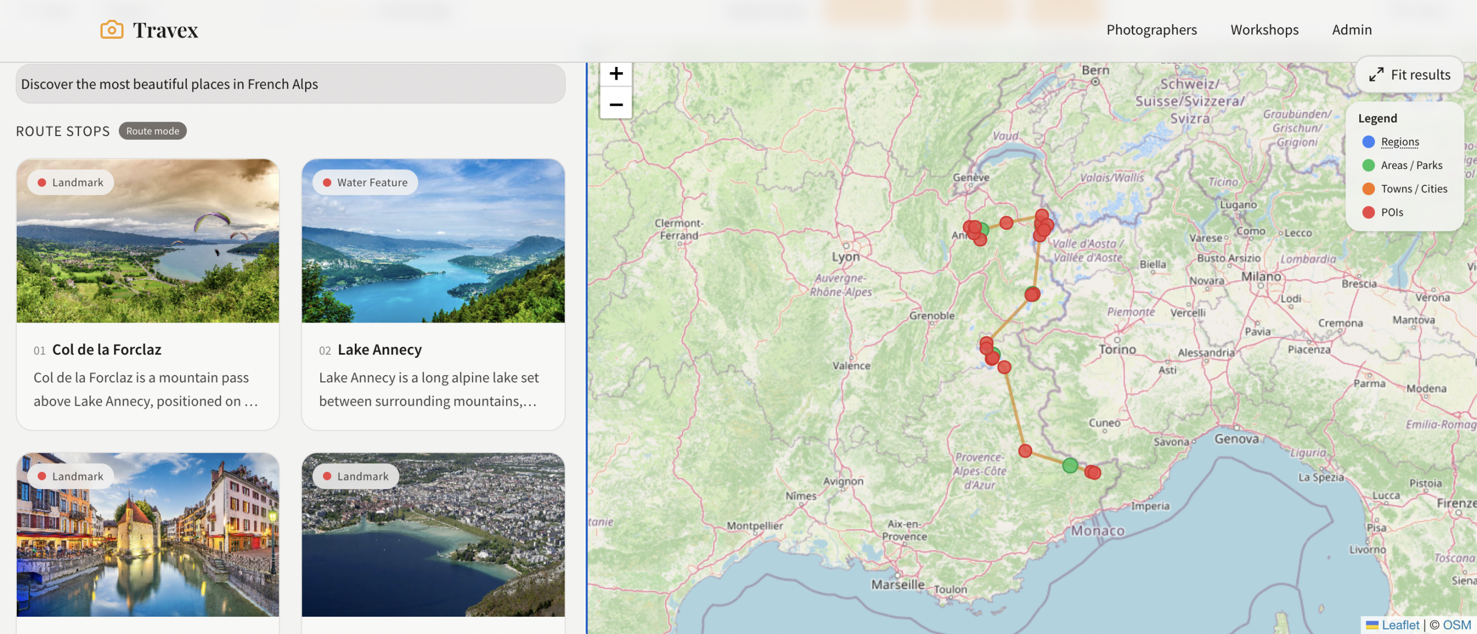1477x634 pixels.
Task: Click the Travex brand name
Action: [166, 30]
